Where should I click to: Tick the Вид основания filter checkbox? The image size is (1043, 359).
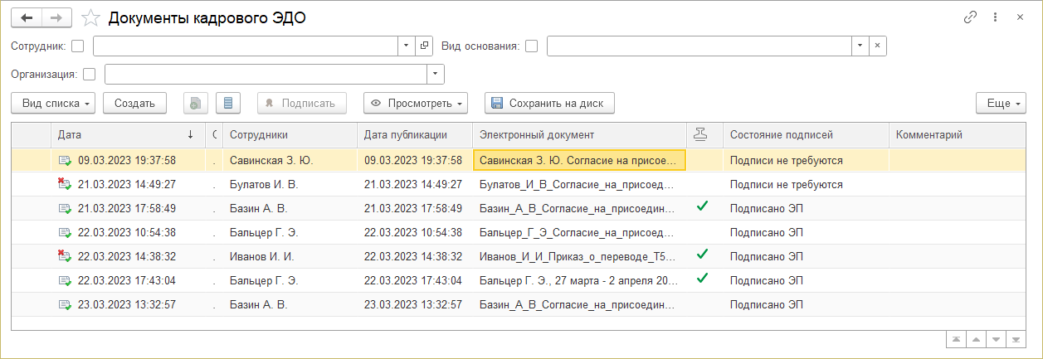point(532,46)
